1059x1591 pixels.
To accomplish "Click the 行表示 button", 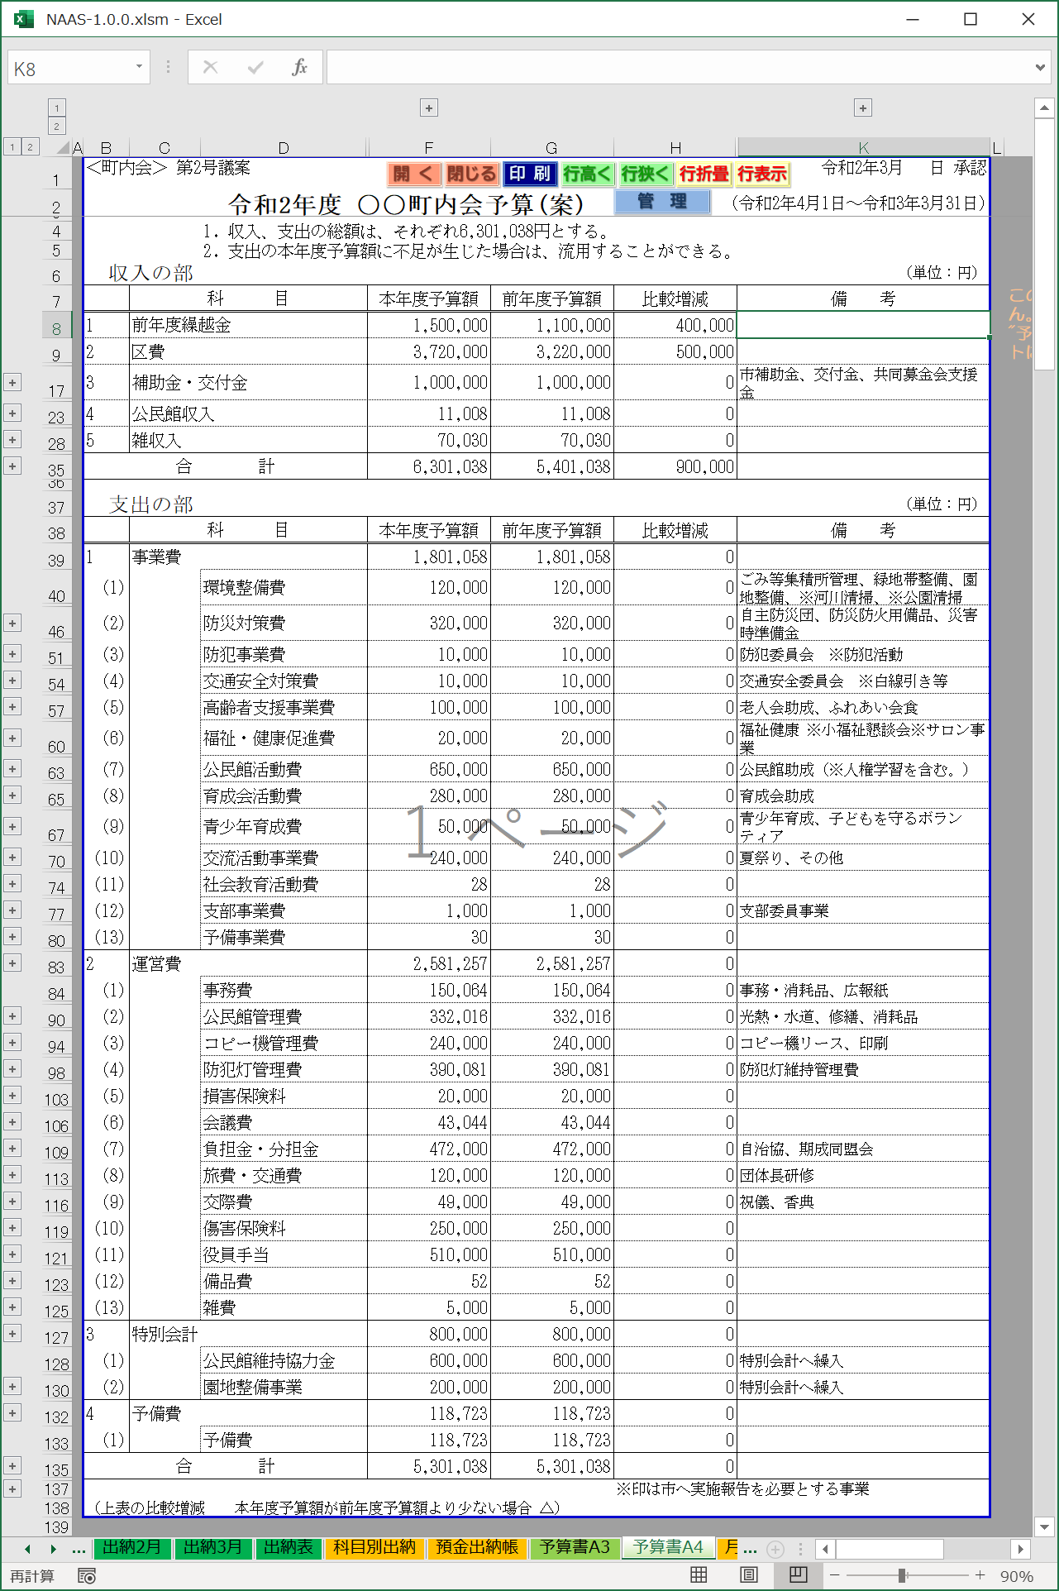I will point(762,174).
